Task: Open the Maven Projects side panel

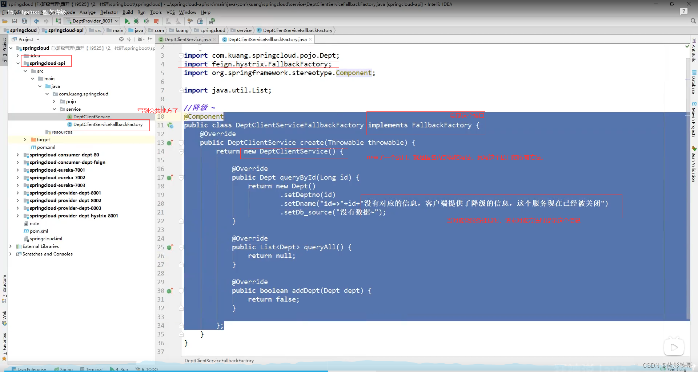Action: 694,120
